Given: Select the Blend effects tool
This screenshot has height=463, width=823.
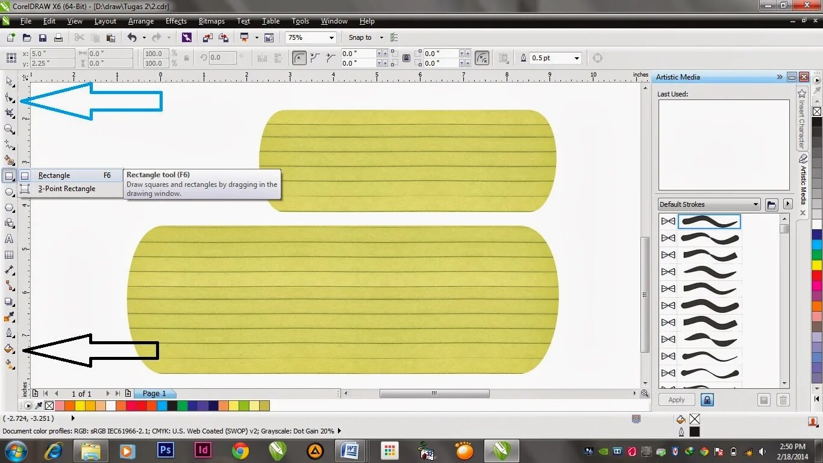Looking at the screenshot, I should (9, 301).
